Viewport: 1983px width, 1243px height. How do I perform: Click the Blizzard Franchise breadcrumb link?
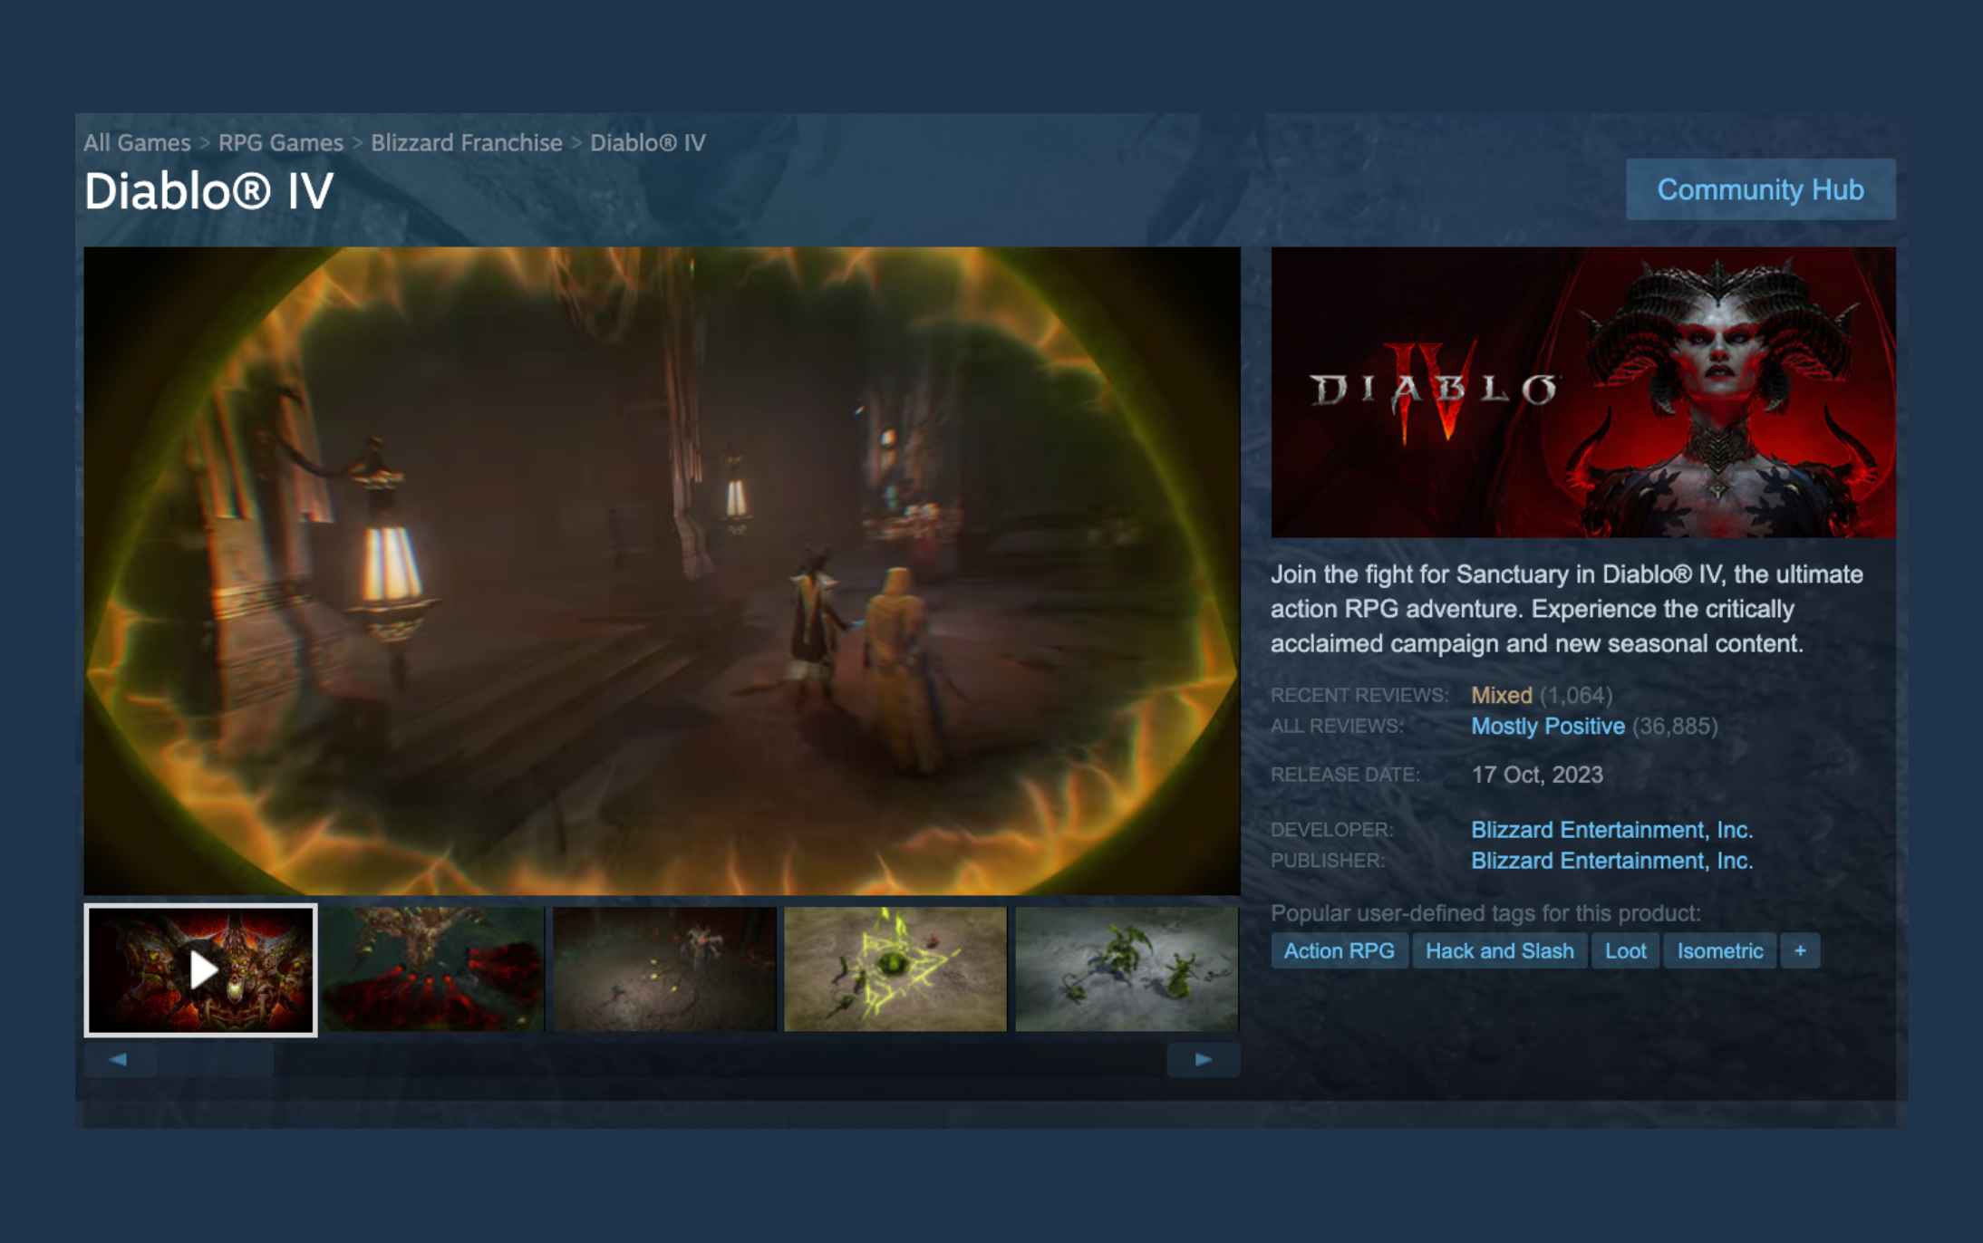[x=465, y=142]
